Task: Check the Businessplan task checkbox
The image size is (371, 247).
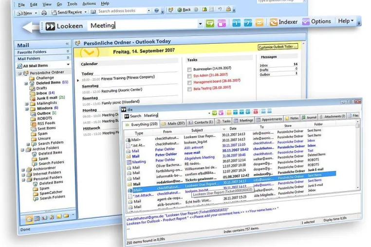Action: [189, 70]
